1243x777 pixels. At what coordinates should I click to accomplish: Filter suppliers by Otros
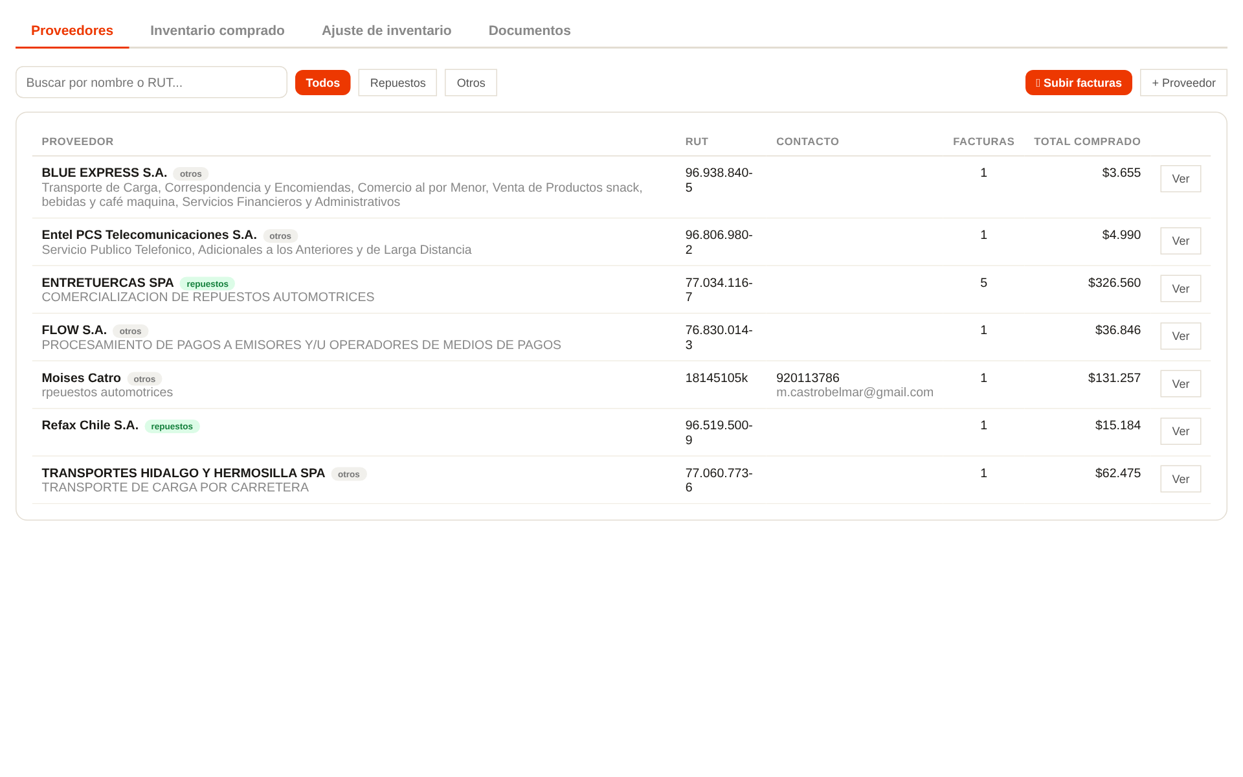tap(471, 83)
